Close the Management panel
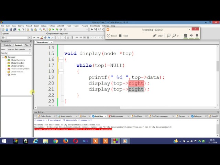 coord(31,41)
